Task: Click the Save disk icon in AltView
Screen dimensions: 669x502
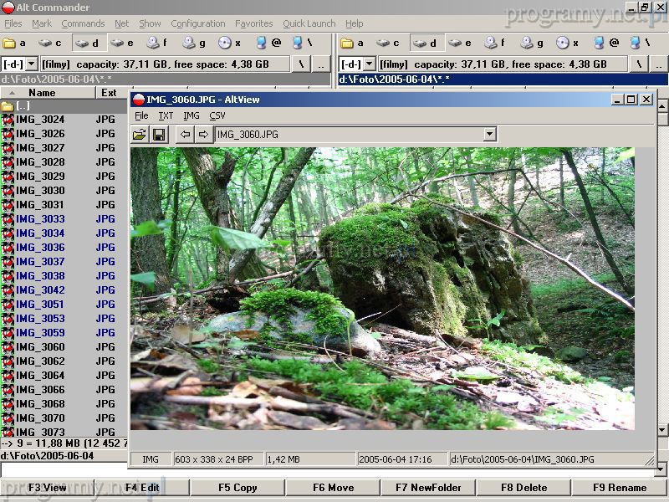Action: (x=158, y=135)
